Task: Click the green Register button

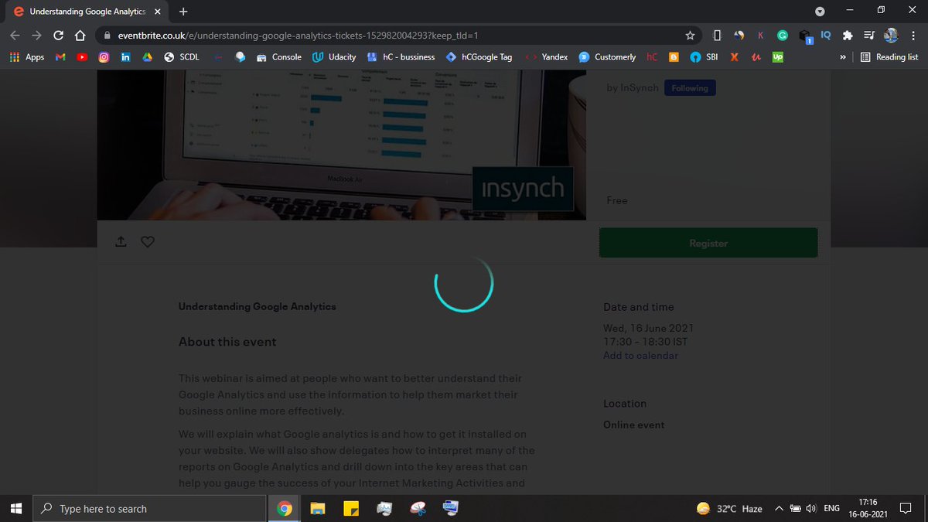Action: (708, 243)
